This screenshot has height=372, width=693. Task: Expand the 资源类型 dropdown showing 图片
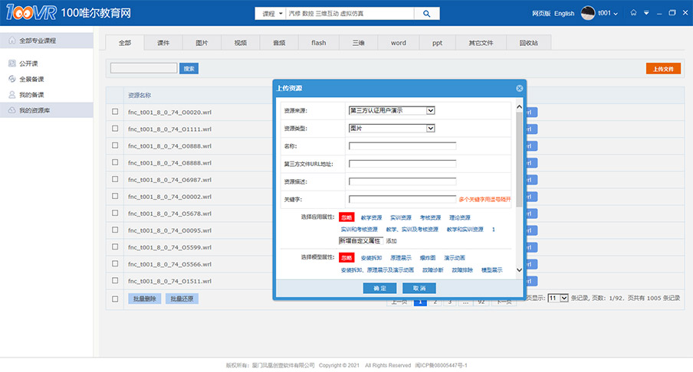(x=392, y=128)
